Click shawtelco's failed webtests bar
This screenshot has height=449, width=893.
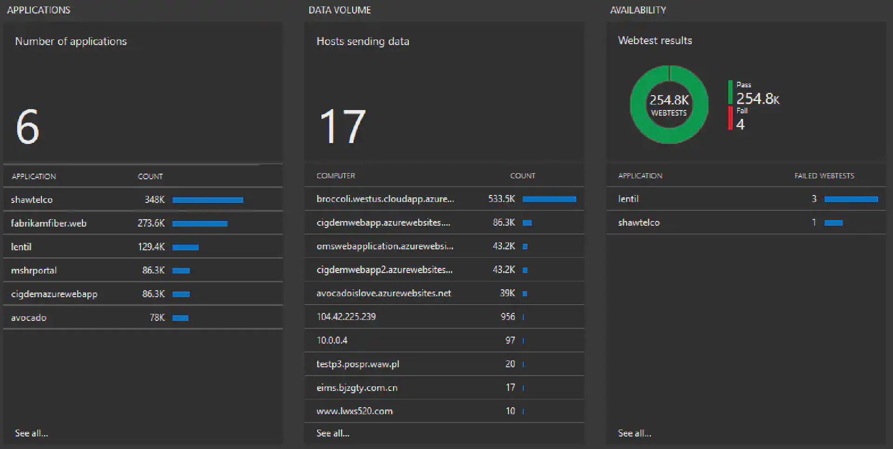click(x=834, y=222)
